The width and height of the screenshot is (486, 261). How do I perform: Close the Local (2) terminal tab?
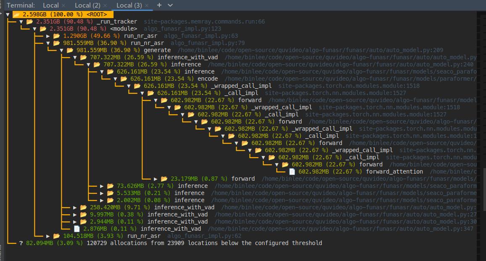pos(105,5)
